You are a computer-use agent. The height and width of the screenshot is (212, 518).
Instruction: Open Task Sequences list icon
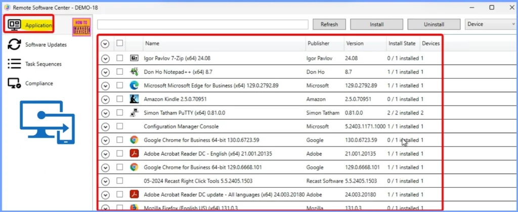[x=14, y=64]
